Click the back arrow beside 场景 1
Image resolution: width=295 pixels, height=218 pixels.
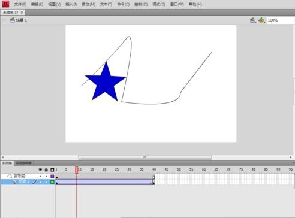point(4,20)
